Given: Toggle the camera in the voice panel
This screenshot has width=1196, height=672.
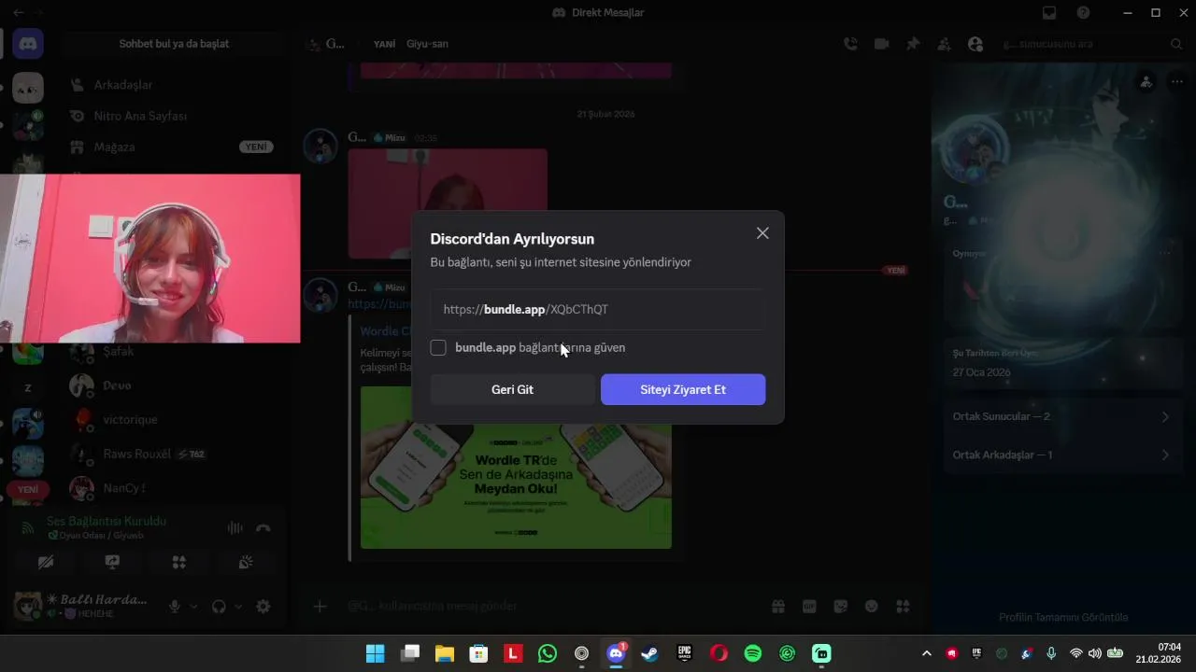Looking at the screenshot, I should point(46,562).
